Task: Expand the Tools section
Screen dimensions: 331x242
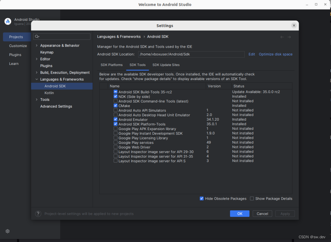Action: coord(37,99)
